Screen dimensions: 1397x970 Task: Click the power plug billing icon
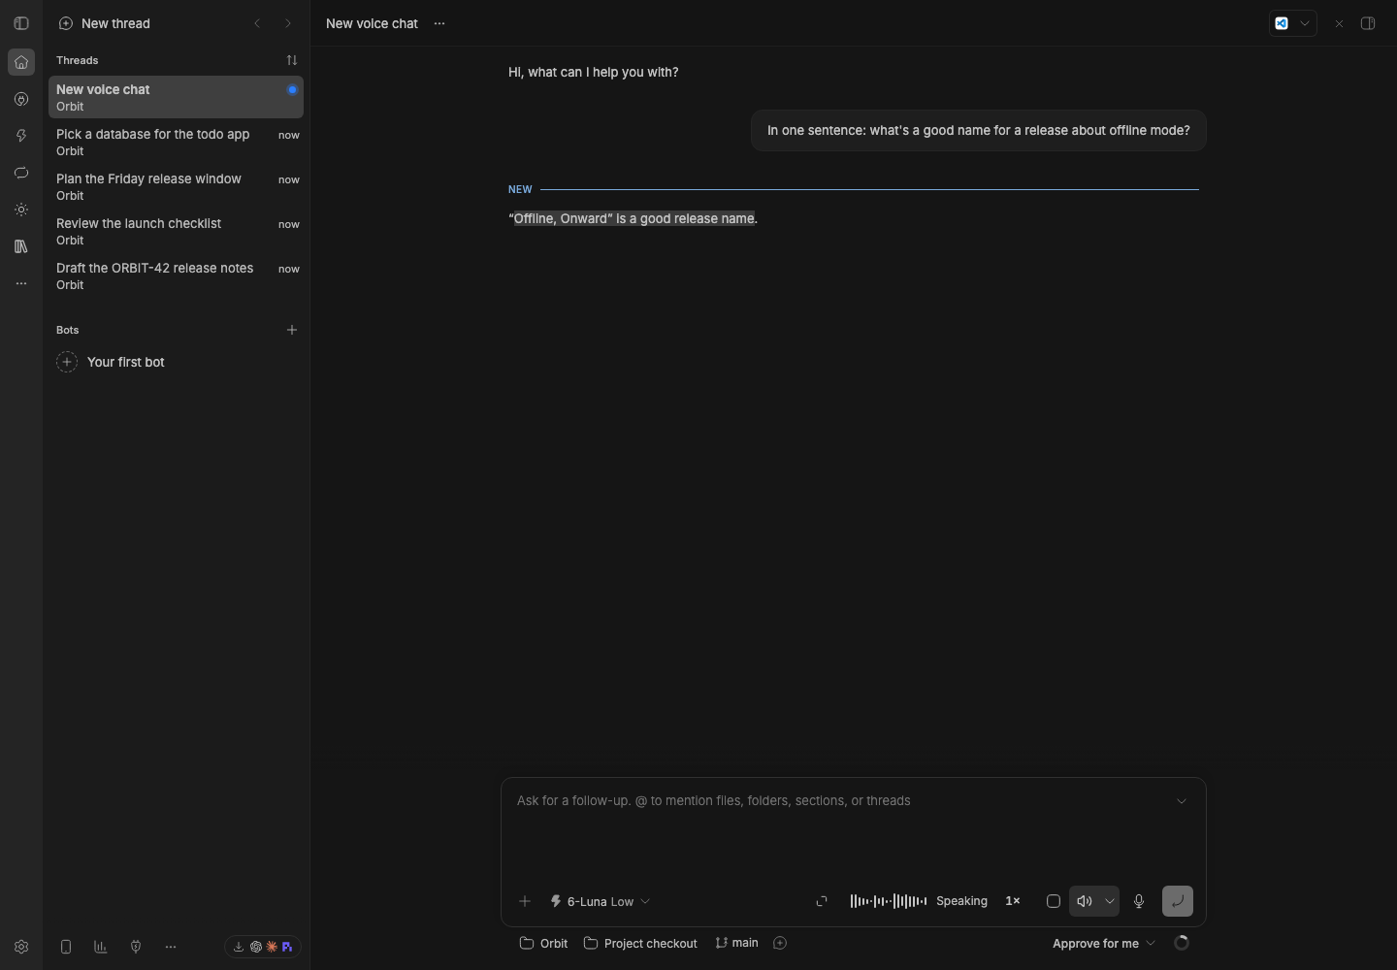click(136, 947)
